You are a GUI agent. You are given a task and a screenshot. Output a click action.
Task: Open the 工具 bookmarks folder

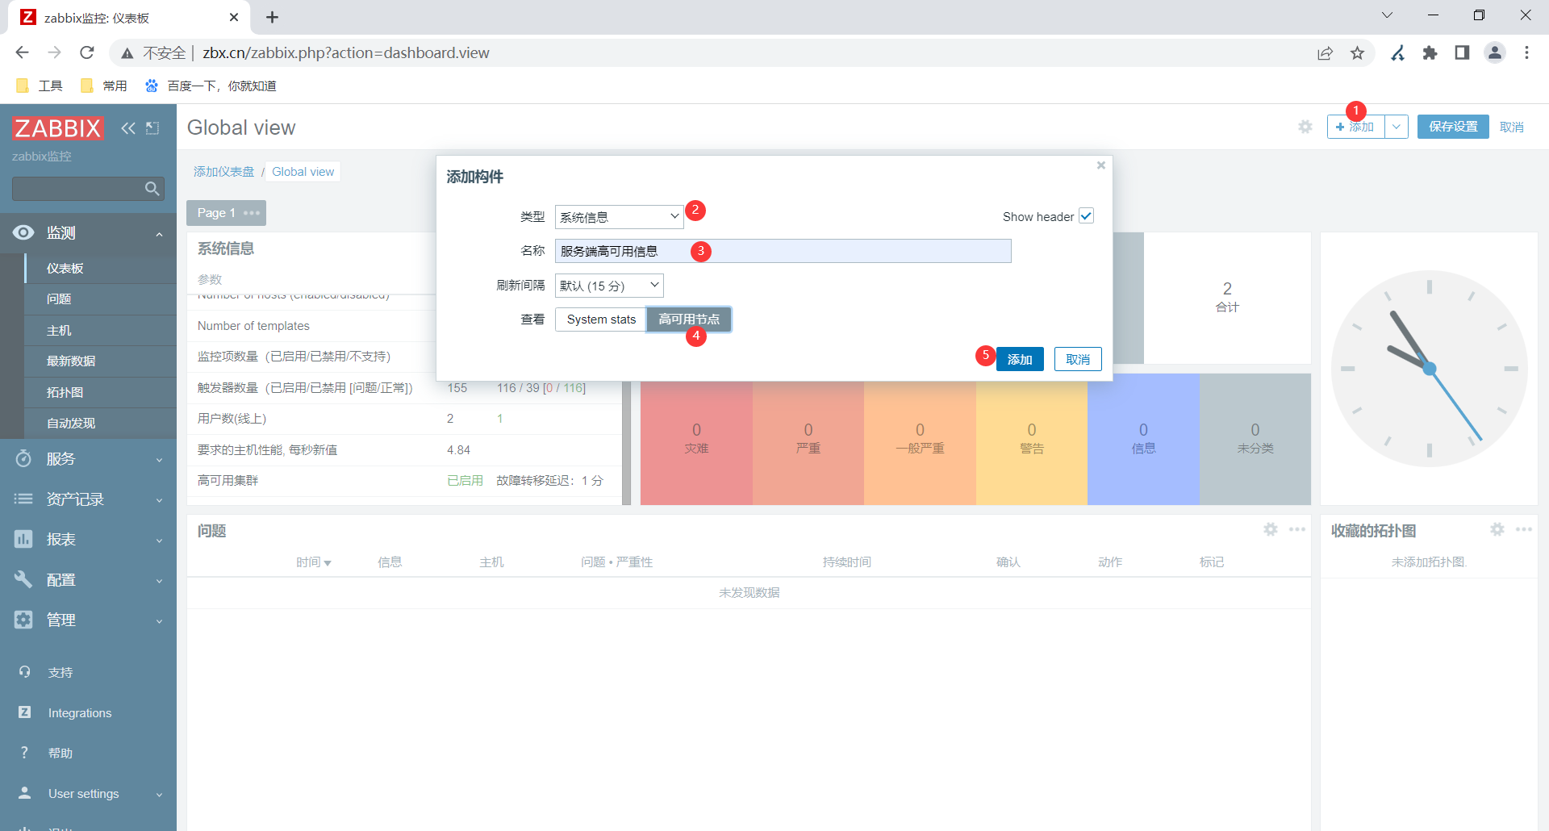point(40,86)
